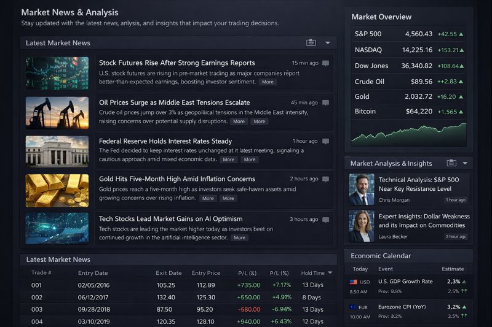The height and width of the screenshot is (327, 492).
Task: Open comments on the Oil Prices Surge article
Action: [326, 102]
